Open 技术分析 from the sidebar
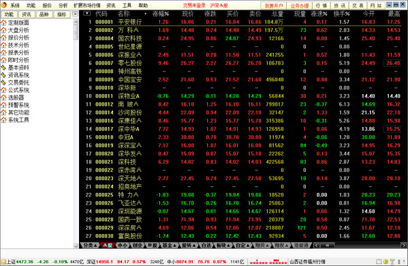 pyautogui.click(x=15, y=45)
